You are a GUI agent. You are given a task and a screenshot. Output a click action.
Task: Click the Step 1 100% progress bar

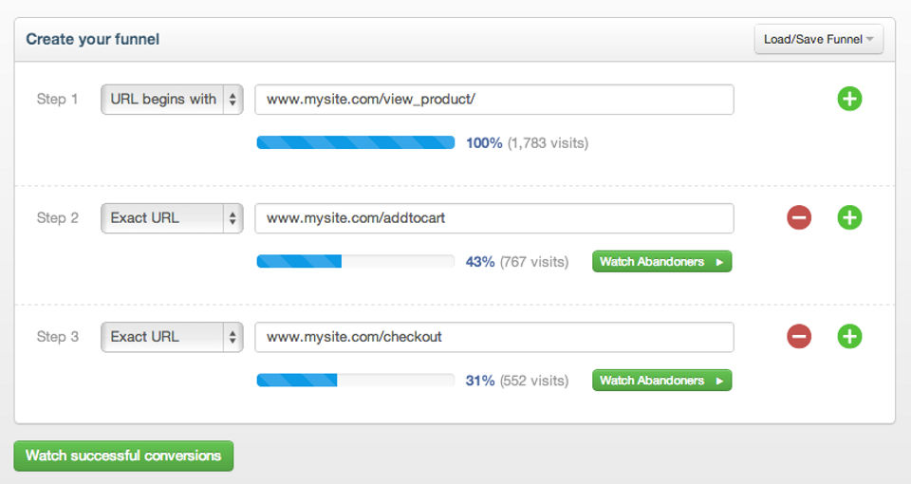pos(355,143)
